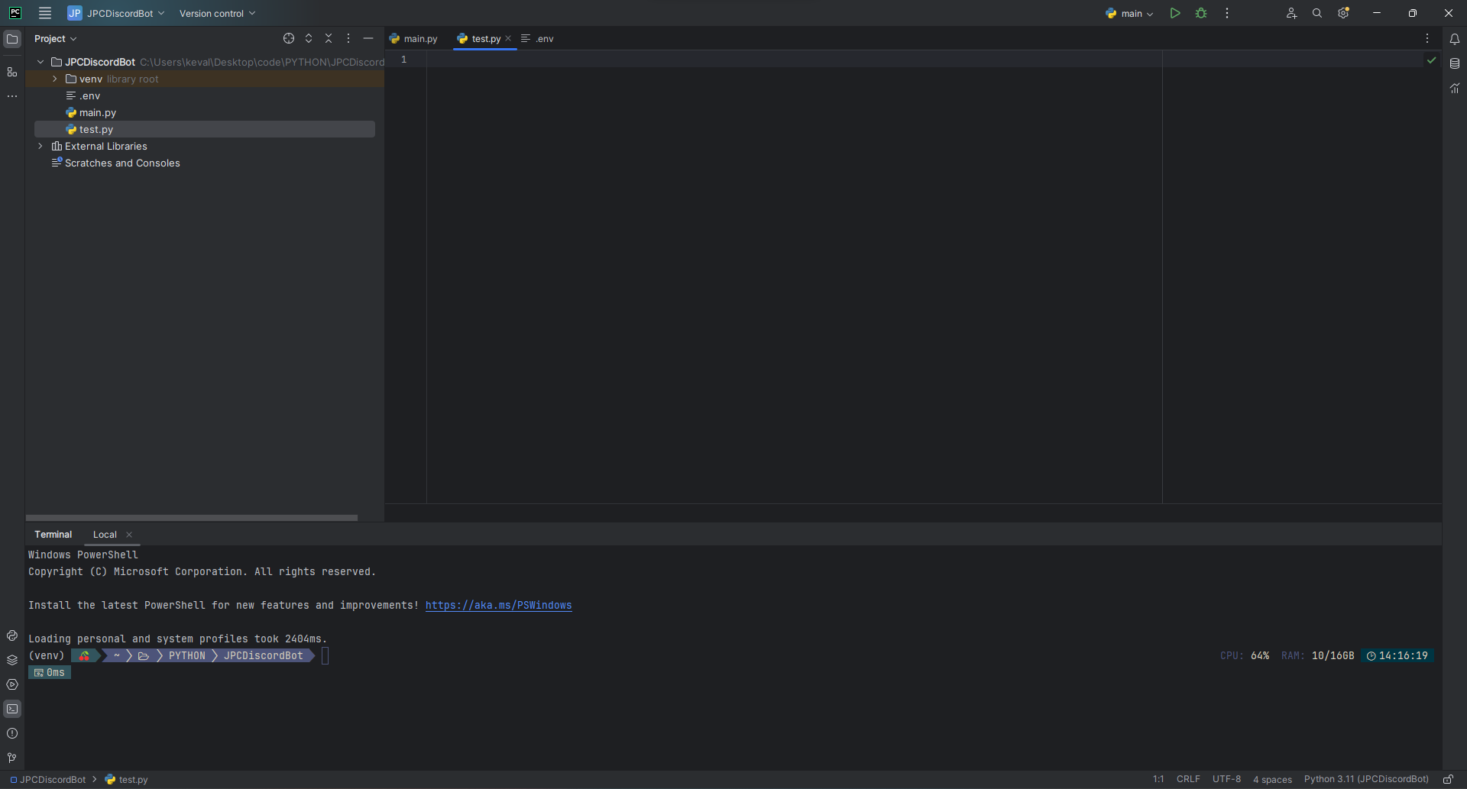Open more run actions menu
This screenshot has height=789, width=1467.
[x=1227, y=13]
